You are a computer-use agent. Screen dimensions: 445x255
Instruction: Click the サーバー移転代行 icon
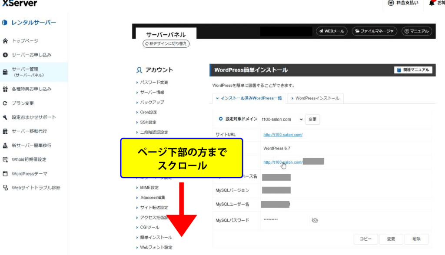5,131
